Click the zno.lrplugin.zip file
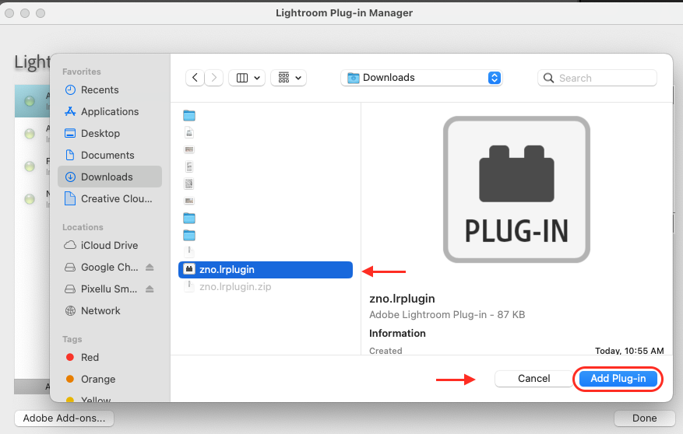 coord(266,286)
